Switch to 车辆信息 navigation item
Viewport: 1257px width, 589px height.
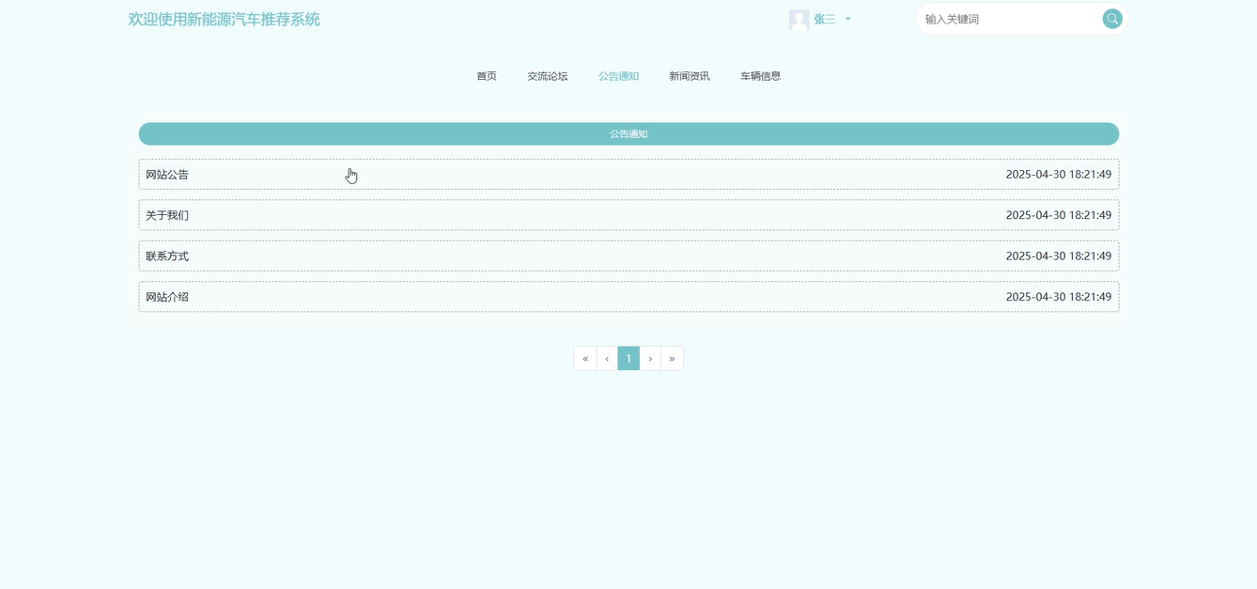click(760, 76)
